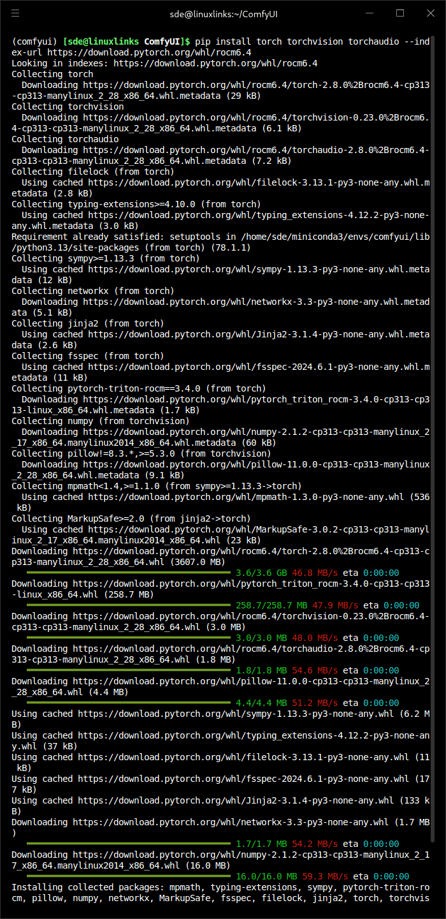Click the 'Collecting torchaudio' line
Screen dimensions: 446x919
(x=65, y=139)
